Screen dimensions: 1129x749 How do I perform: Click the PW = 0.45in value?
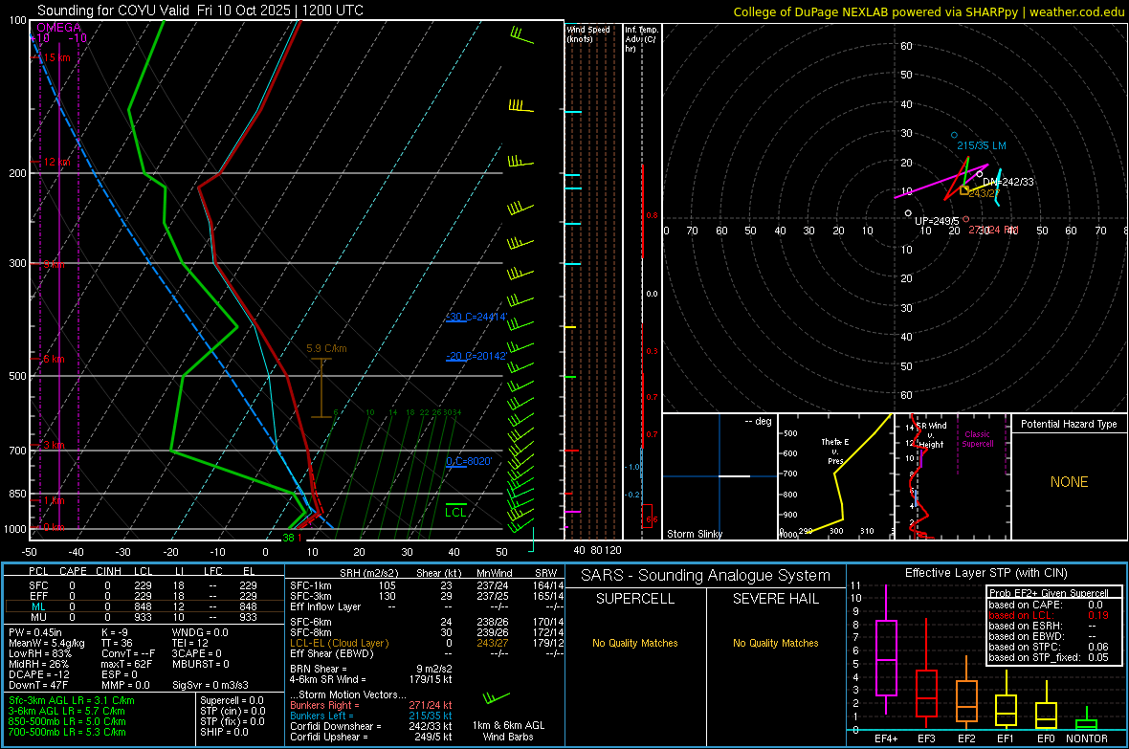click(35, 633)
